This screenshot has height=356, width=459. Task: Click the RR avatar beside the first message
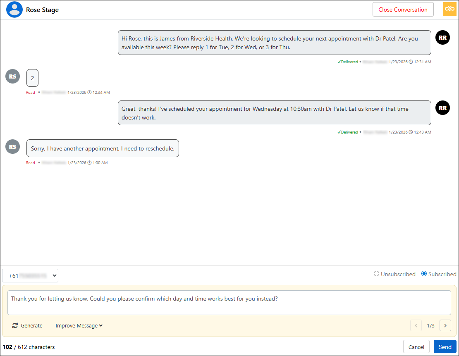point(442,38)
